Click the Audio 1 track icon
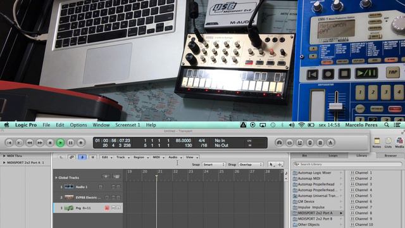Viewport: 405px width, 228px height. coord(69,187)
